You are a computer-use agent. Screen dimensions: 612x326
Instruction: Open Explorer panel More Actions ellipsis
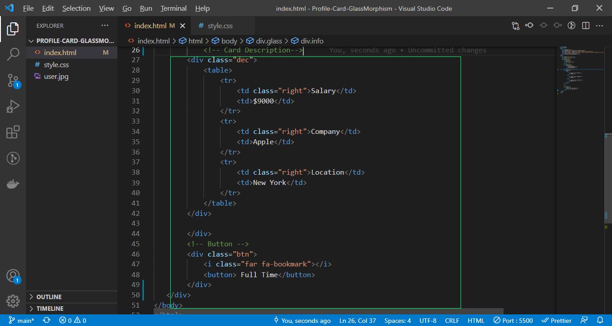tap(105, 26)
